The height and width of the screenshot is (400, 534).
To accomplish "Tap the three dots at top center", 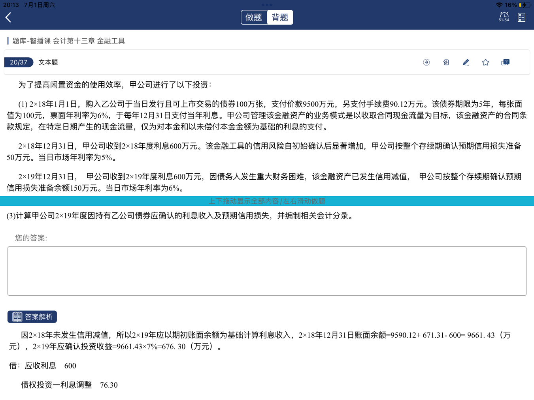I will [267, 5].
